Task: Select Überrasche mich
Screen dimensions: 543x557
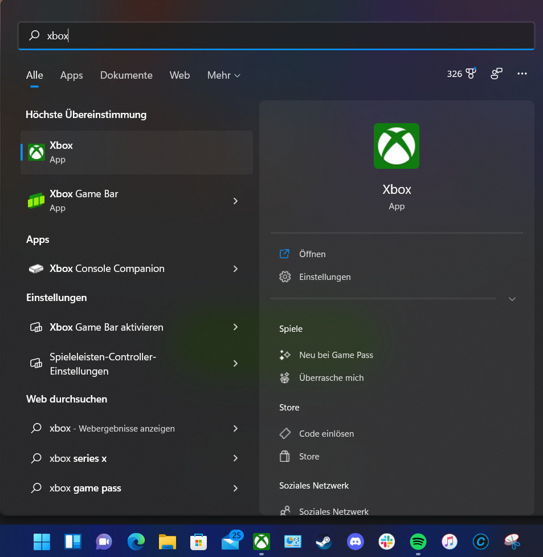Action: click(x=321, y=377)
